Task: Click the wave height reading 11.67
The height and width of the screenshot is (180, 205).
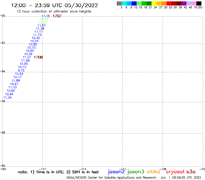Action: coord(42,25)
